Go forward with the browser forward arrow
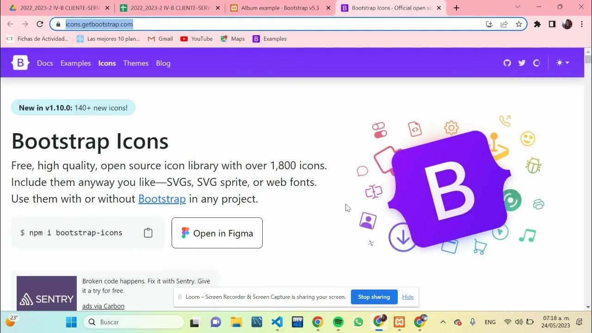Viewport: 592px width, 333px height. coord(25,24)
